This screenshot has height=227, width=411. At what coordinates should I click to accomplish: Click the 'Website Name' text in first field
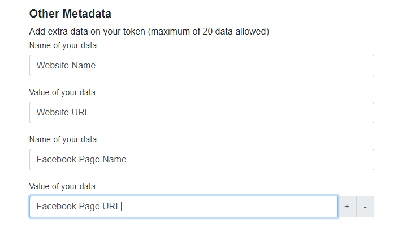pyautogui.click(x=66, y=66)
